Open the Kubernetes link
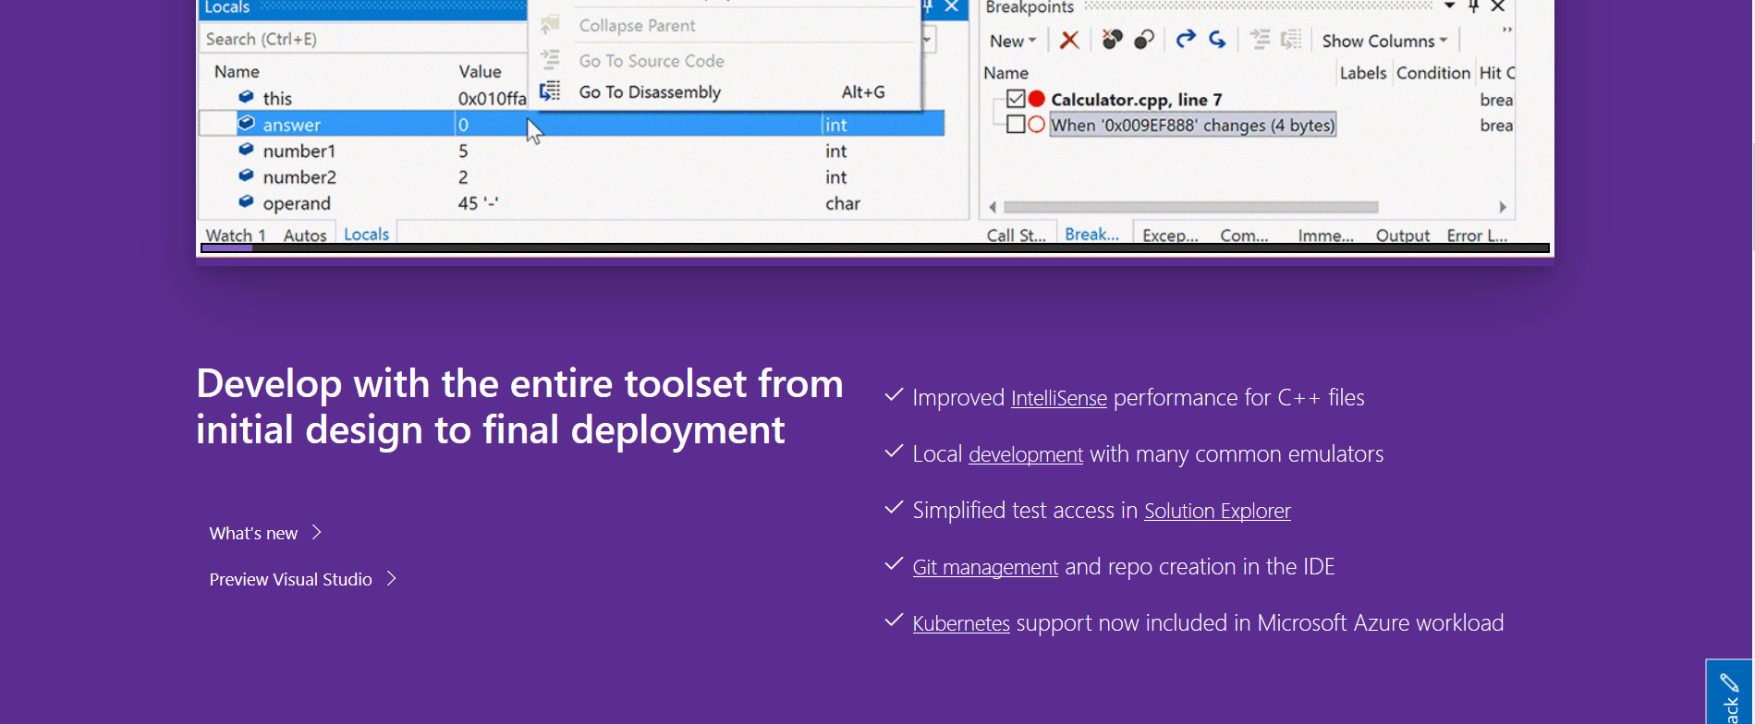1755x724 pixels. point(961,623)
